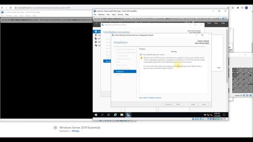Viewport: 253px width, 142px height.
Task: Select File and Storage Services sidebar icon
Action: [96, 45]
